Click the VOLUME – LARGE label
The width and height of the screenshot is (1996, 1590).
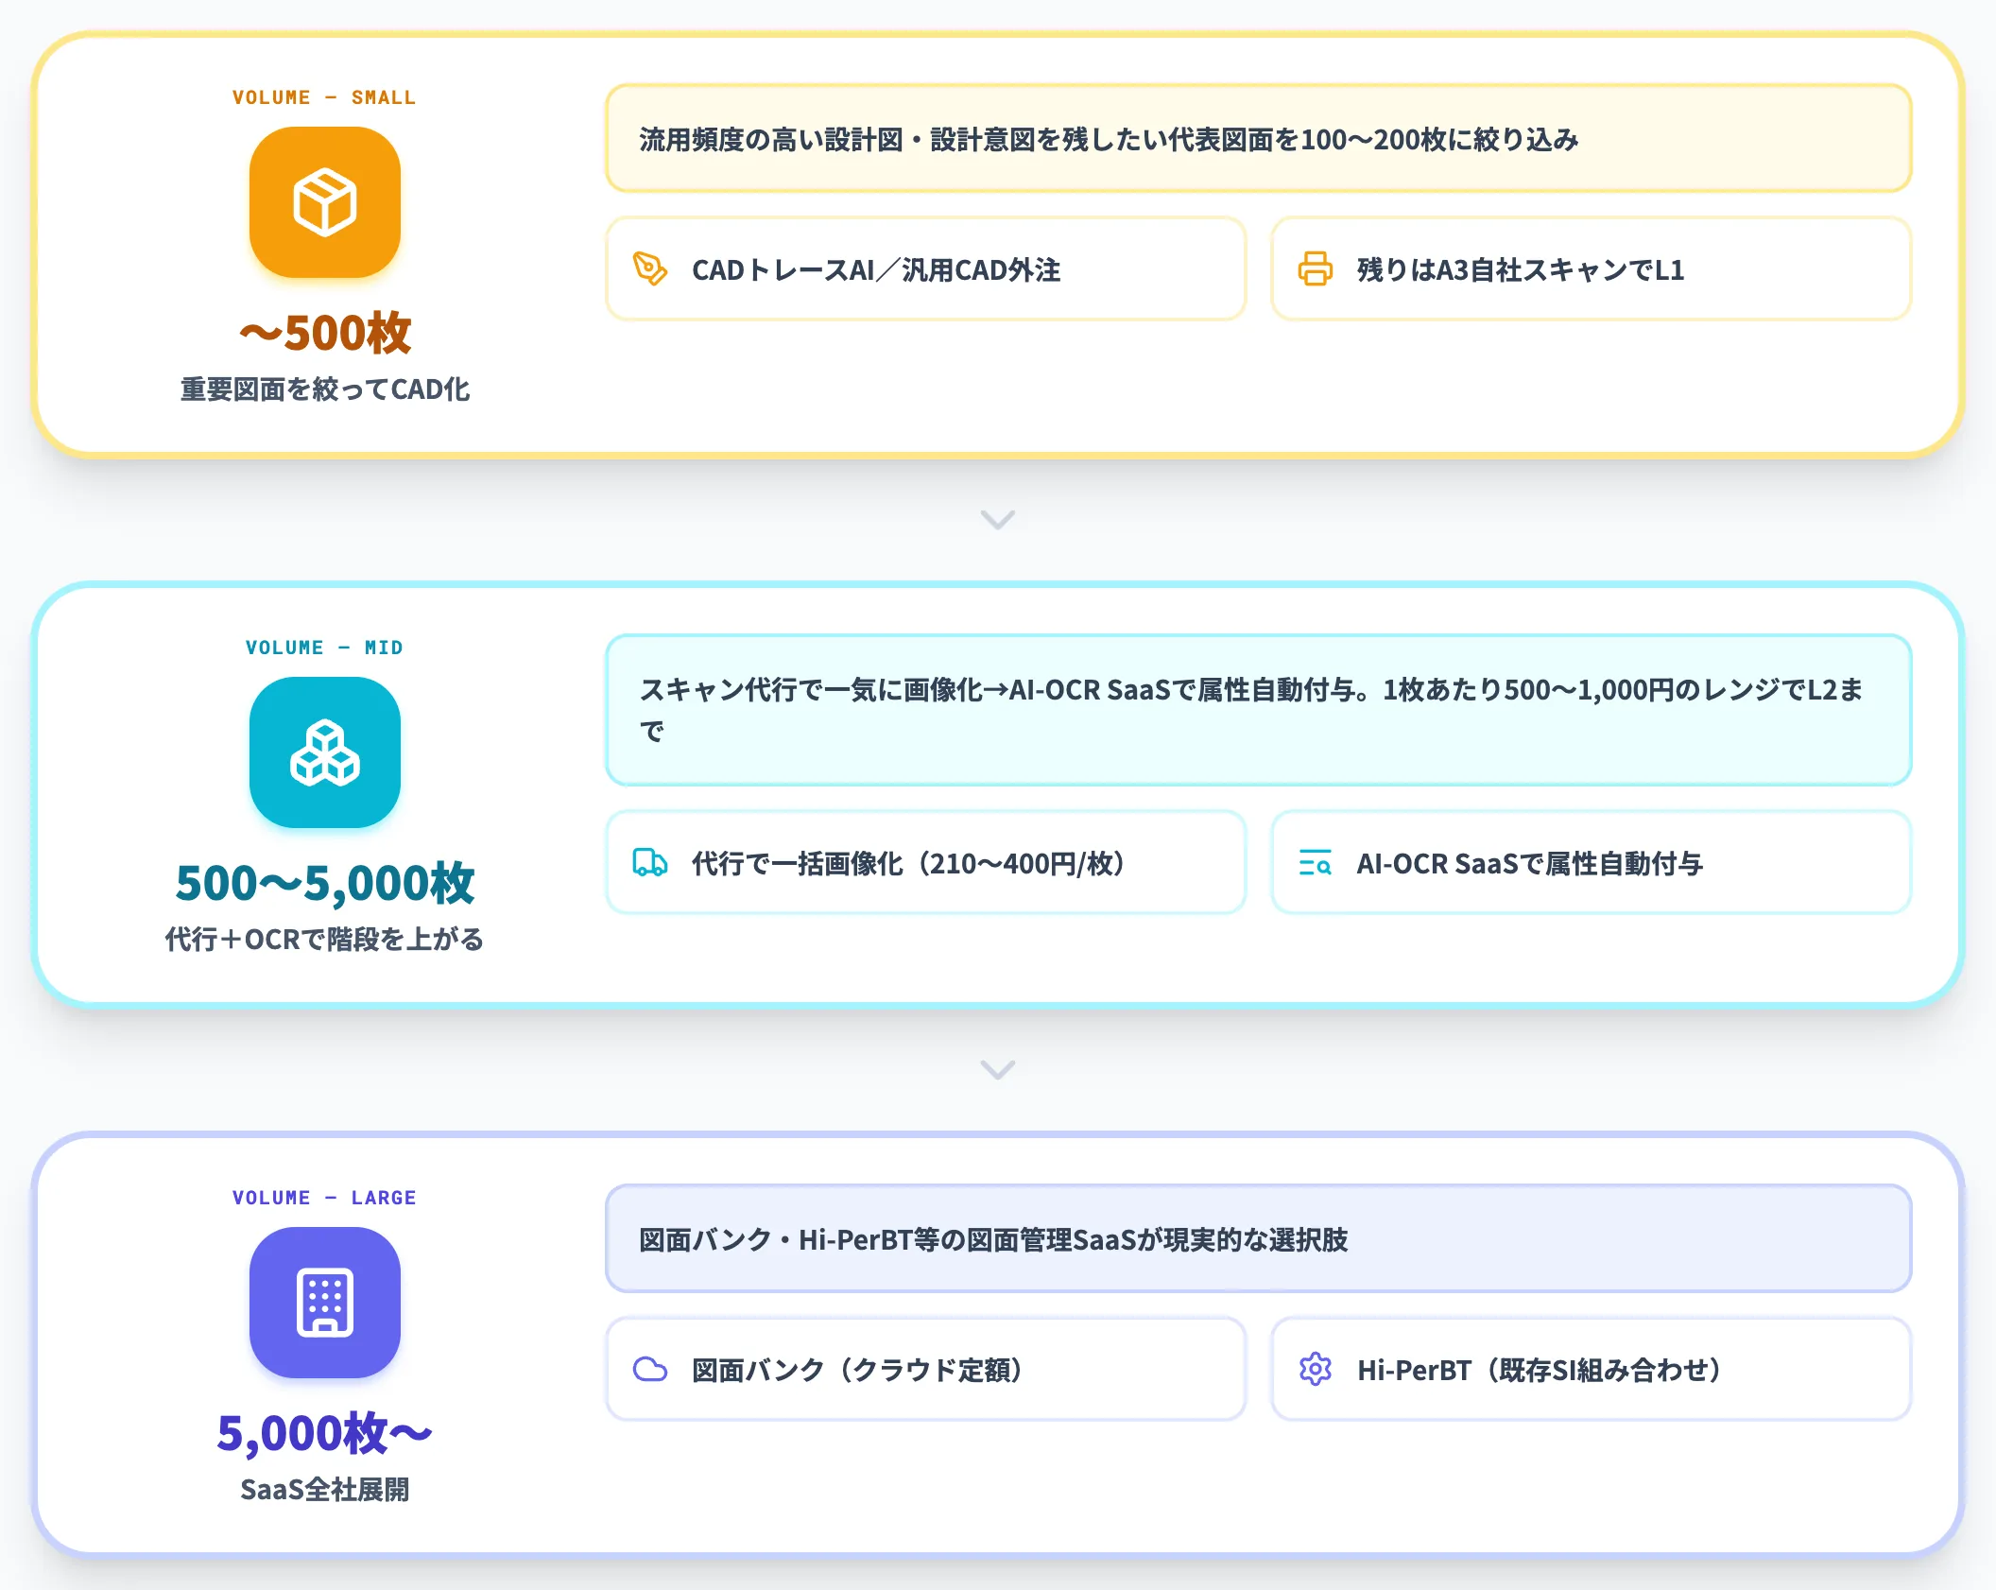pos(324,1198)
